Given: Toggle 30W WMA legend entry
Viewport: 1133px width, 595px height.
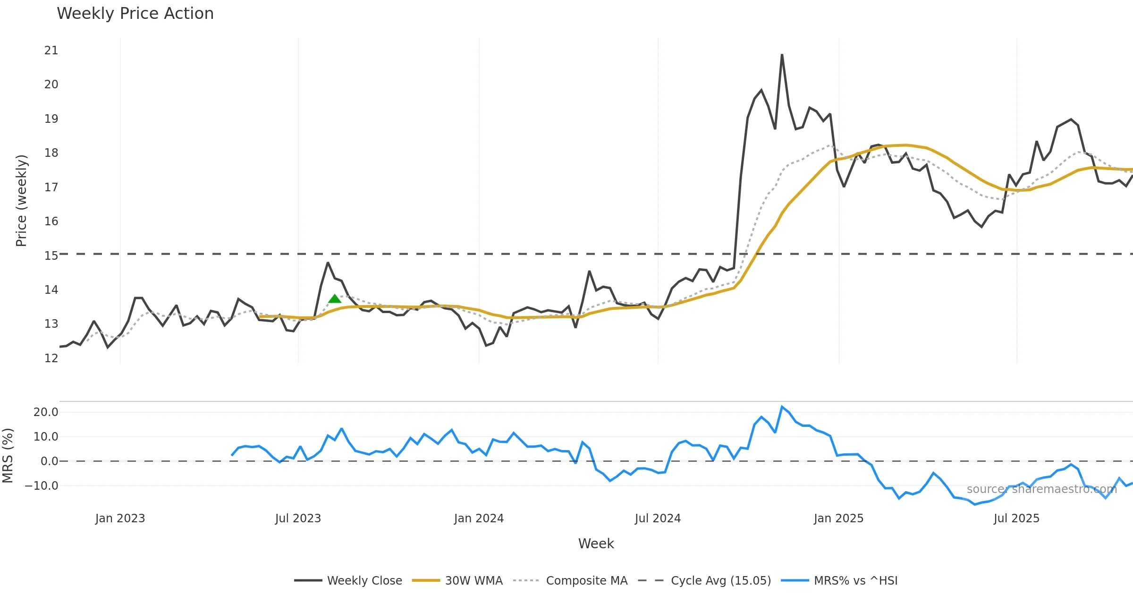Looking at the screenshot, I should [473, 580].
